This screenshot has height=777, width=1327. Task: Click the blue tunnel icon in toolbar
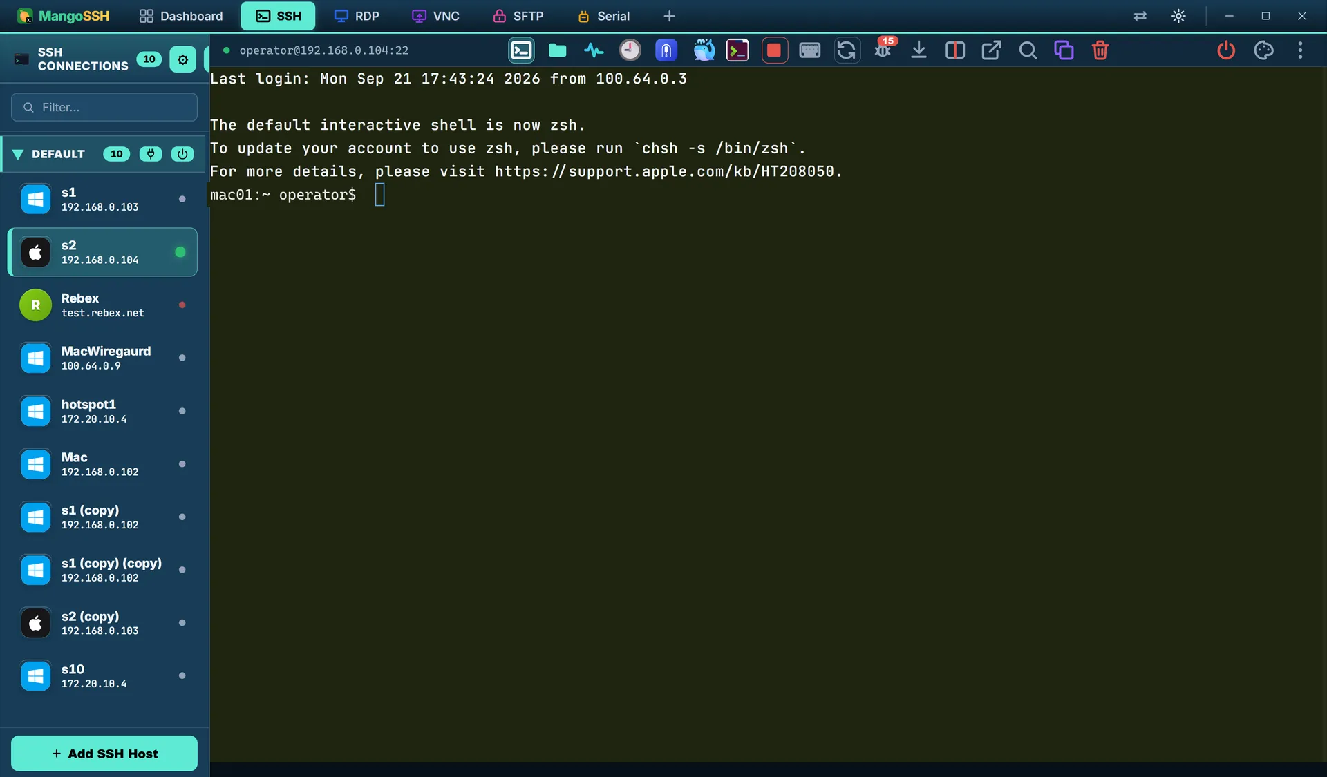click(666, 50)
